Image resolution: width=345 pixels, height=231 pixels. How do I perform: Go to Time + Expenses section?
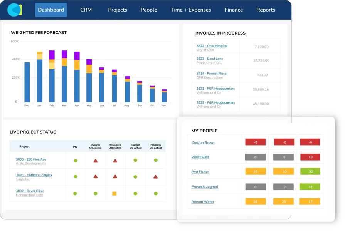(x=191, y=10)
